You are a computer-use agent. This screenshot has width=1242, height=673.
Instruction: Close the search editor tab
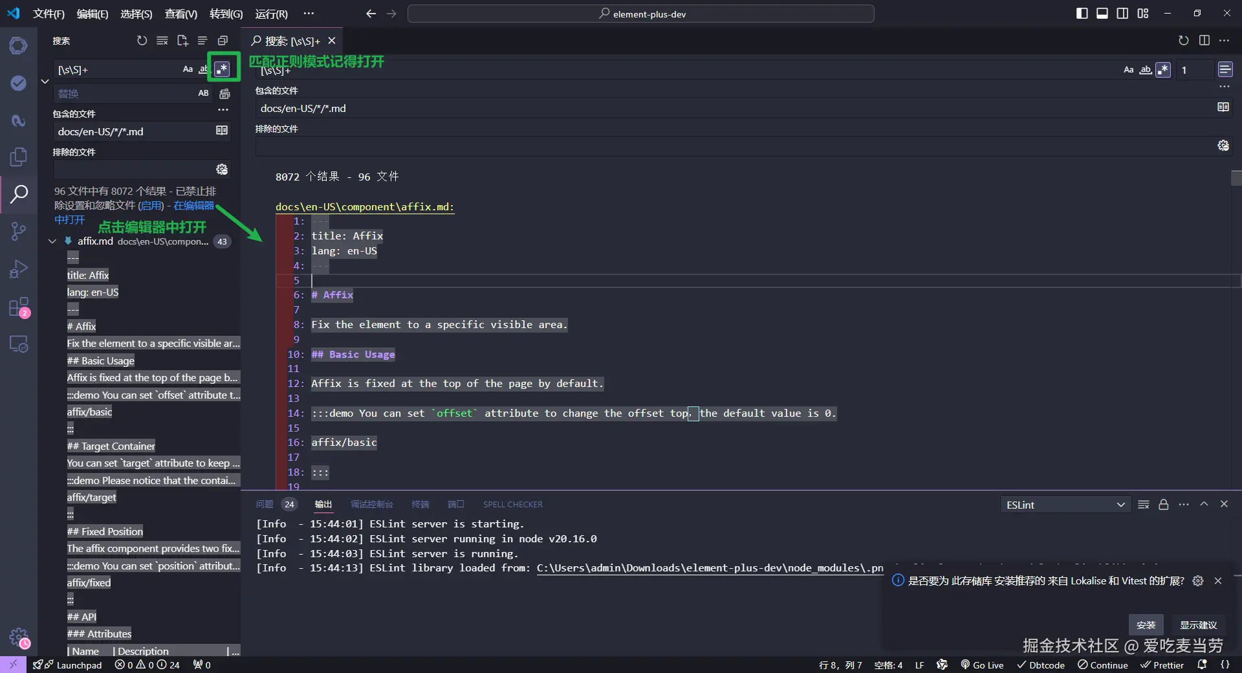coord(332,41)
